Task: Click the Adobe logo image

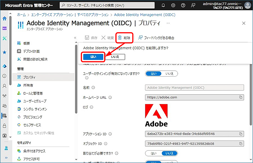Action: pos(156,115)
